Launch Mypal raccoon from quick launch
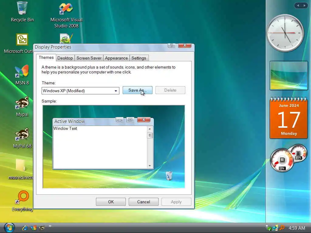The height and width of the screenshot is (233, 311). (42, 228)
